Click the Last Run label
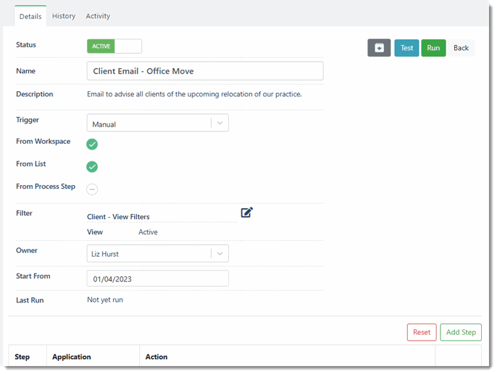Viewport: 497px width, 374px height. (x=30, y=301)
